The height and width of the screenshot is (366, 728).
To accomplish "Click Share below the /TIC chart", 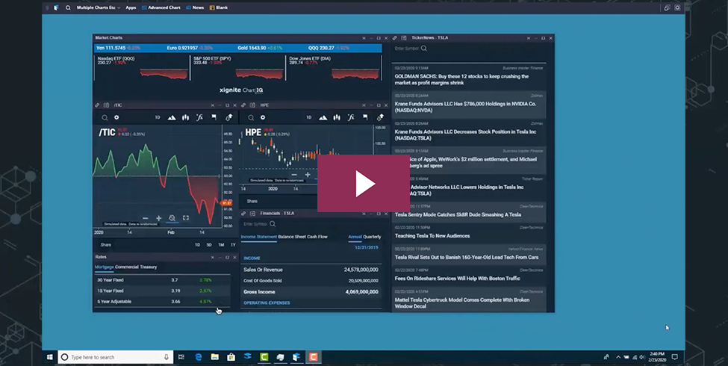I will coord(106,245).
